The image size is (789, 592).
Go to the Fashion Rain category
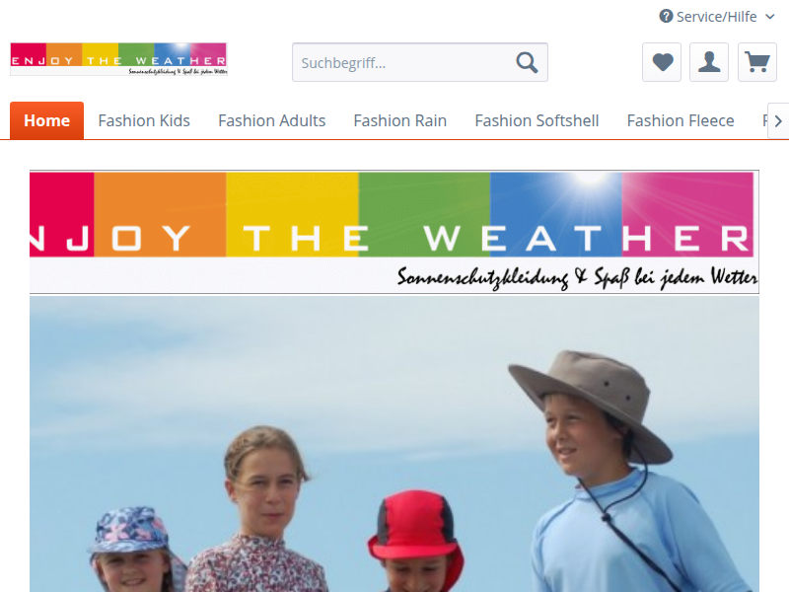400,120
